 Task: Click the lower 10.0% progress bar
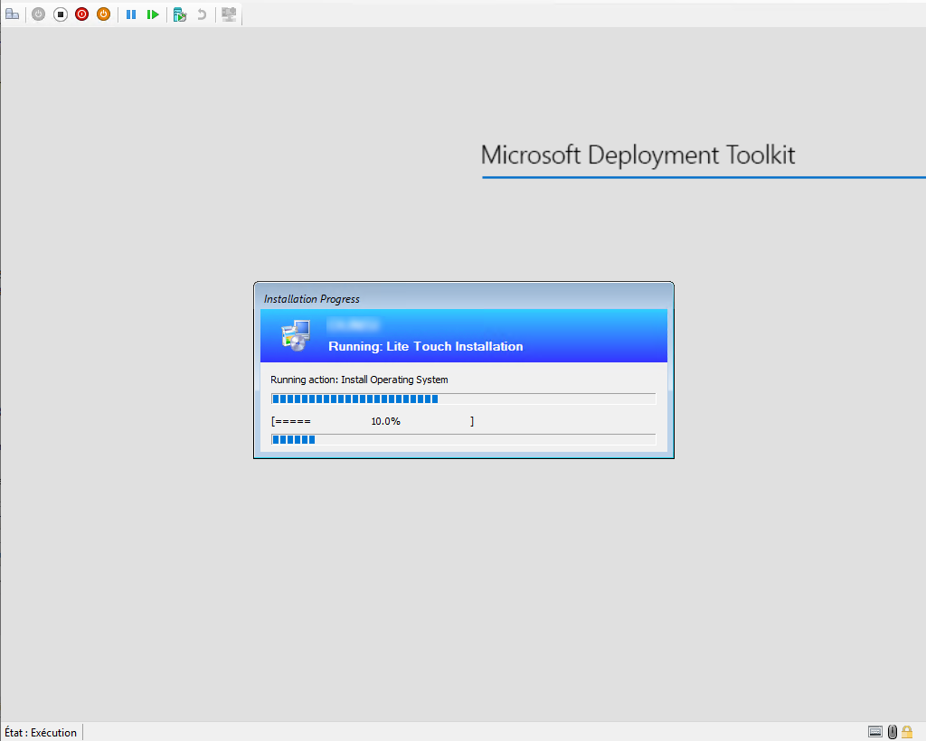click(x=463, y=439)
